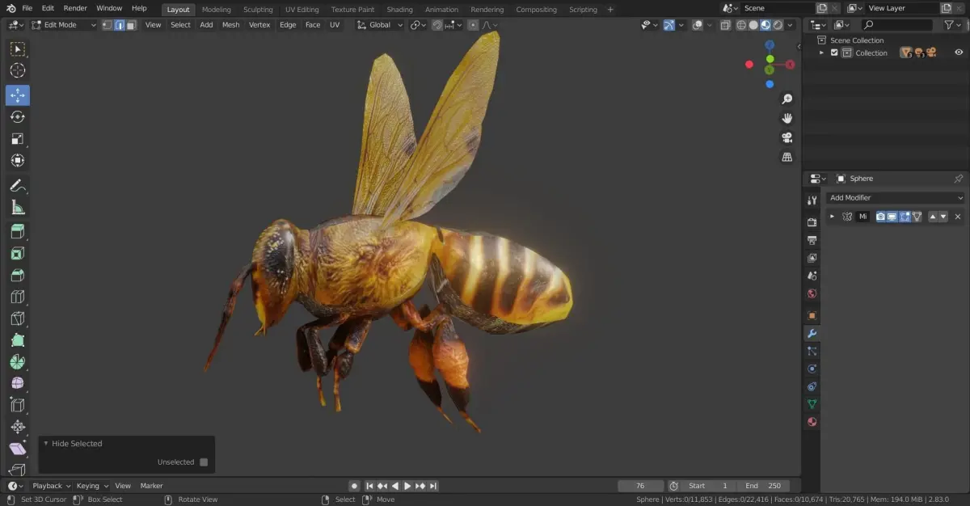Click the zoom magnifier viewport icon
This screenshot has width=970, height=506.
tap(787, 99)
